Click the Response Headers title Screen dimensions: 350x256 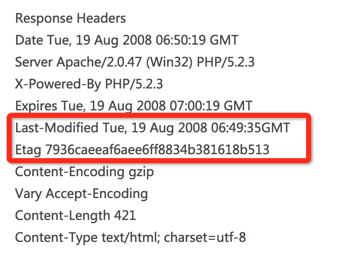click(x=71, y=18)
